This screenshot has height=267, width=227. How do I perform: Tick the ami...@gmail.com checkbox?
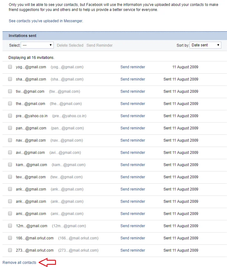(10, 213)
